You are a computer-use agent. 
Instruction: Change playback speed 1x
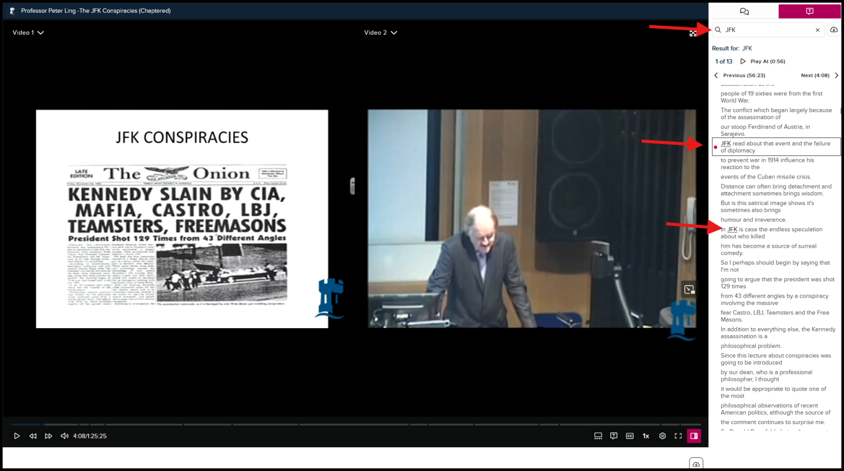click(x=646, y=436)
